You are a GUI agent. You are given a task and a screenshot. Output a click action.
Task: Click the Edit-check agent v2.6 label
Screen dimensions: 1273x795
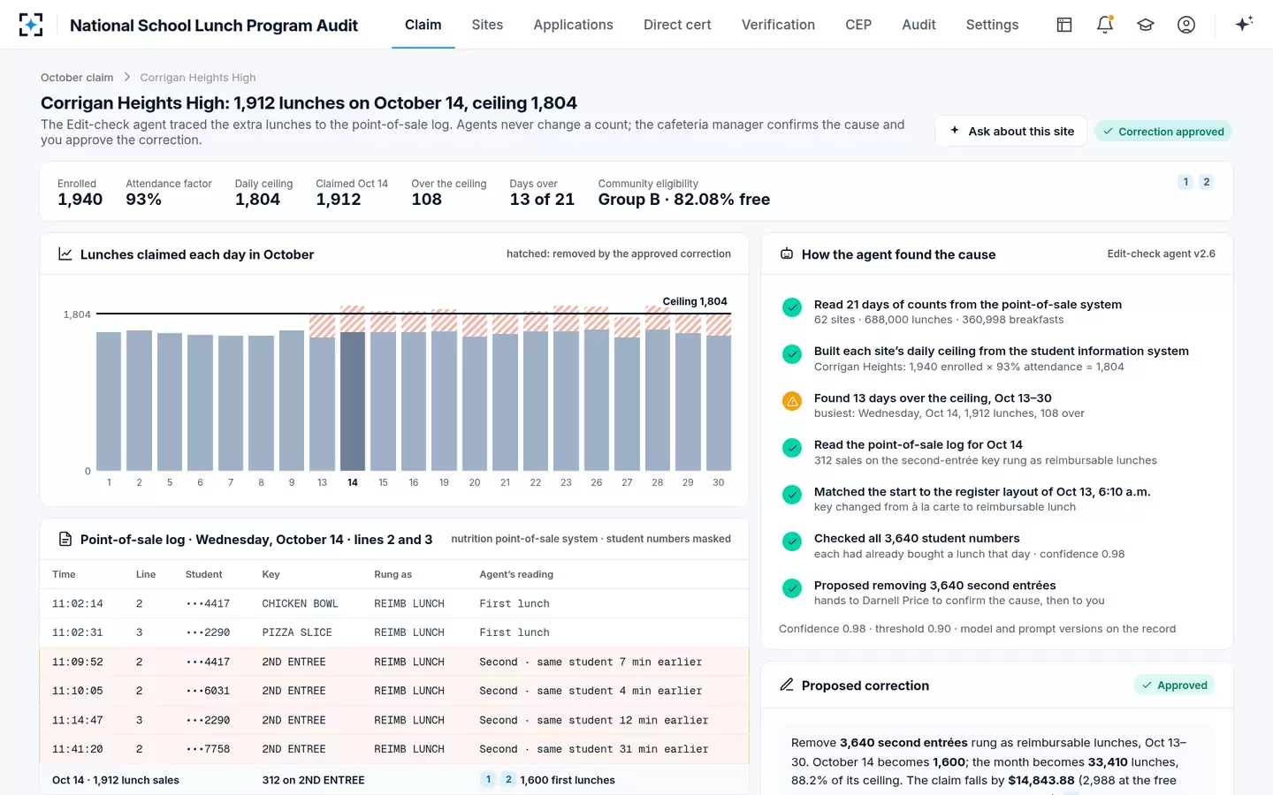[x=1162, y=254]
